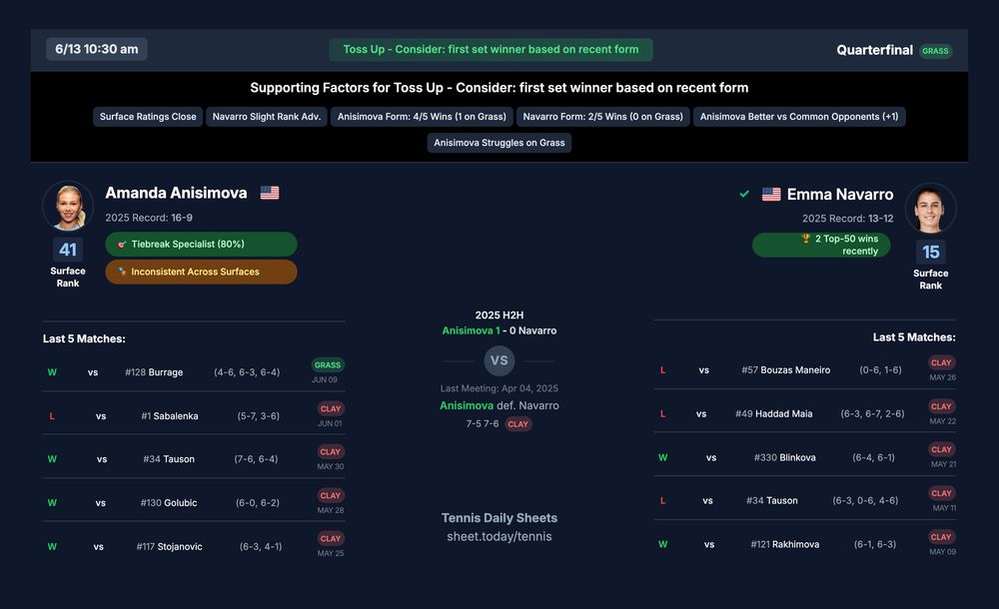This screenshot has width=999, height=609.
Task: Click the W result for the Rakhimova match
Action: point(662,544)
